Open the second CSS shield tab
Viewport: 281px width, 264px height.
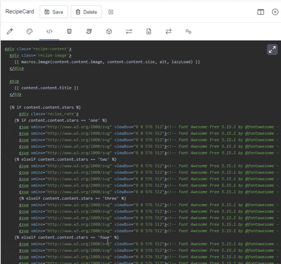click(x=89, y=31)
